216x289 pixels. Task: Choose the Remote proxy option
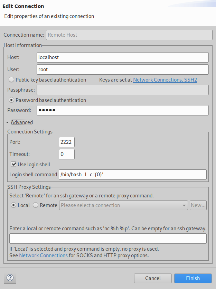[35, 205]
